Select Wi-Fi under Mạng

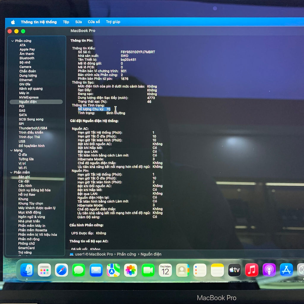tap(23, 168)
